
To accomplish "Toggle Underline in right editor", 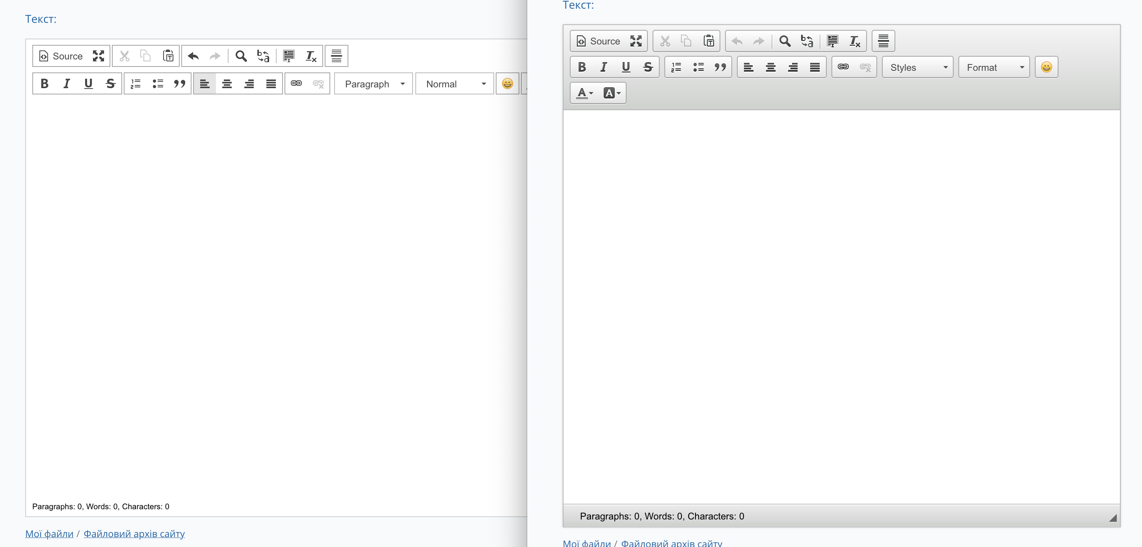I will point(626,67).
